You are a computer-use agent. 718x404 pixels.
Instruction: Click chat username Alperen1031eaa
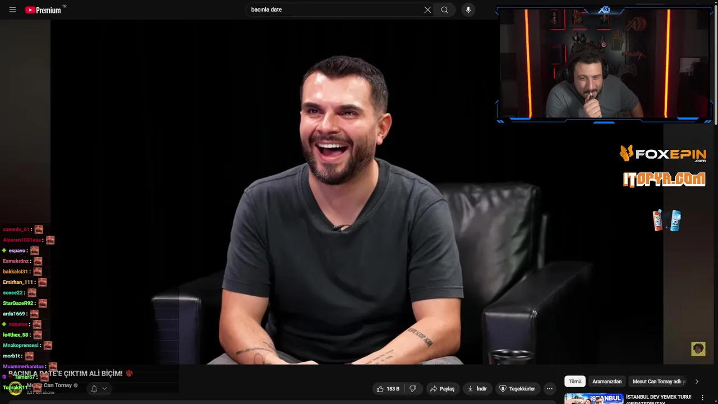pyautogui.click(x=22, y=240)
